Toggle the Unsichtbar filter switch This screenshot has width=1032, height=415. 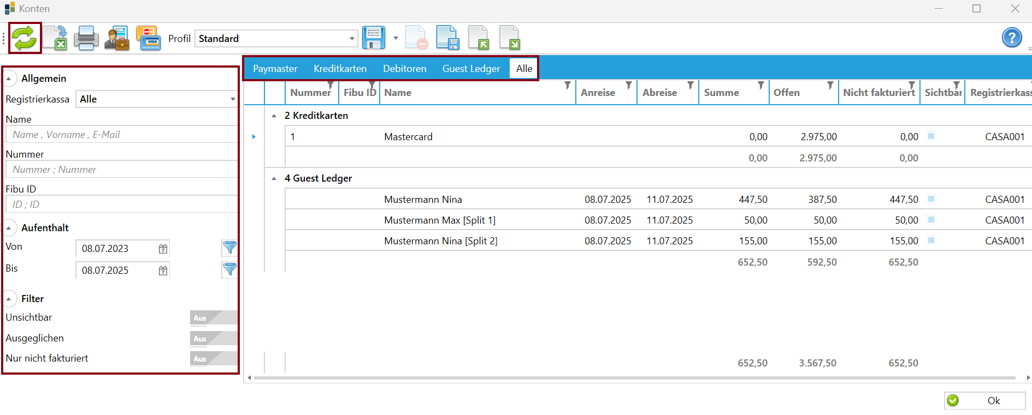coord(214,317)
